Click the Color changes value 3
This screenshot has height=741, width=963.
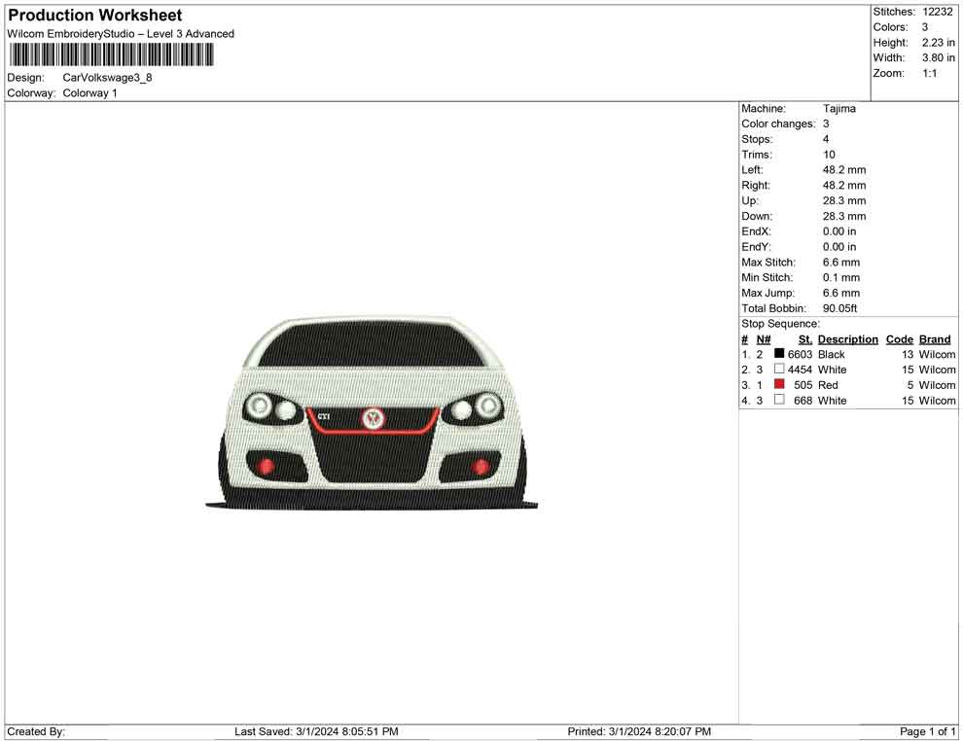pyautogui.click(x=826, y=124)
